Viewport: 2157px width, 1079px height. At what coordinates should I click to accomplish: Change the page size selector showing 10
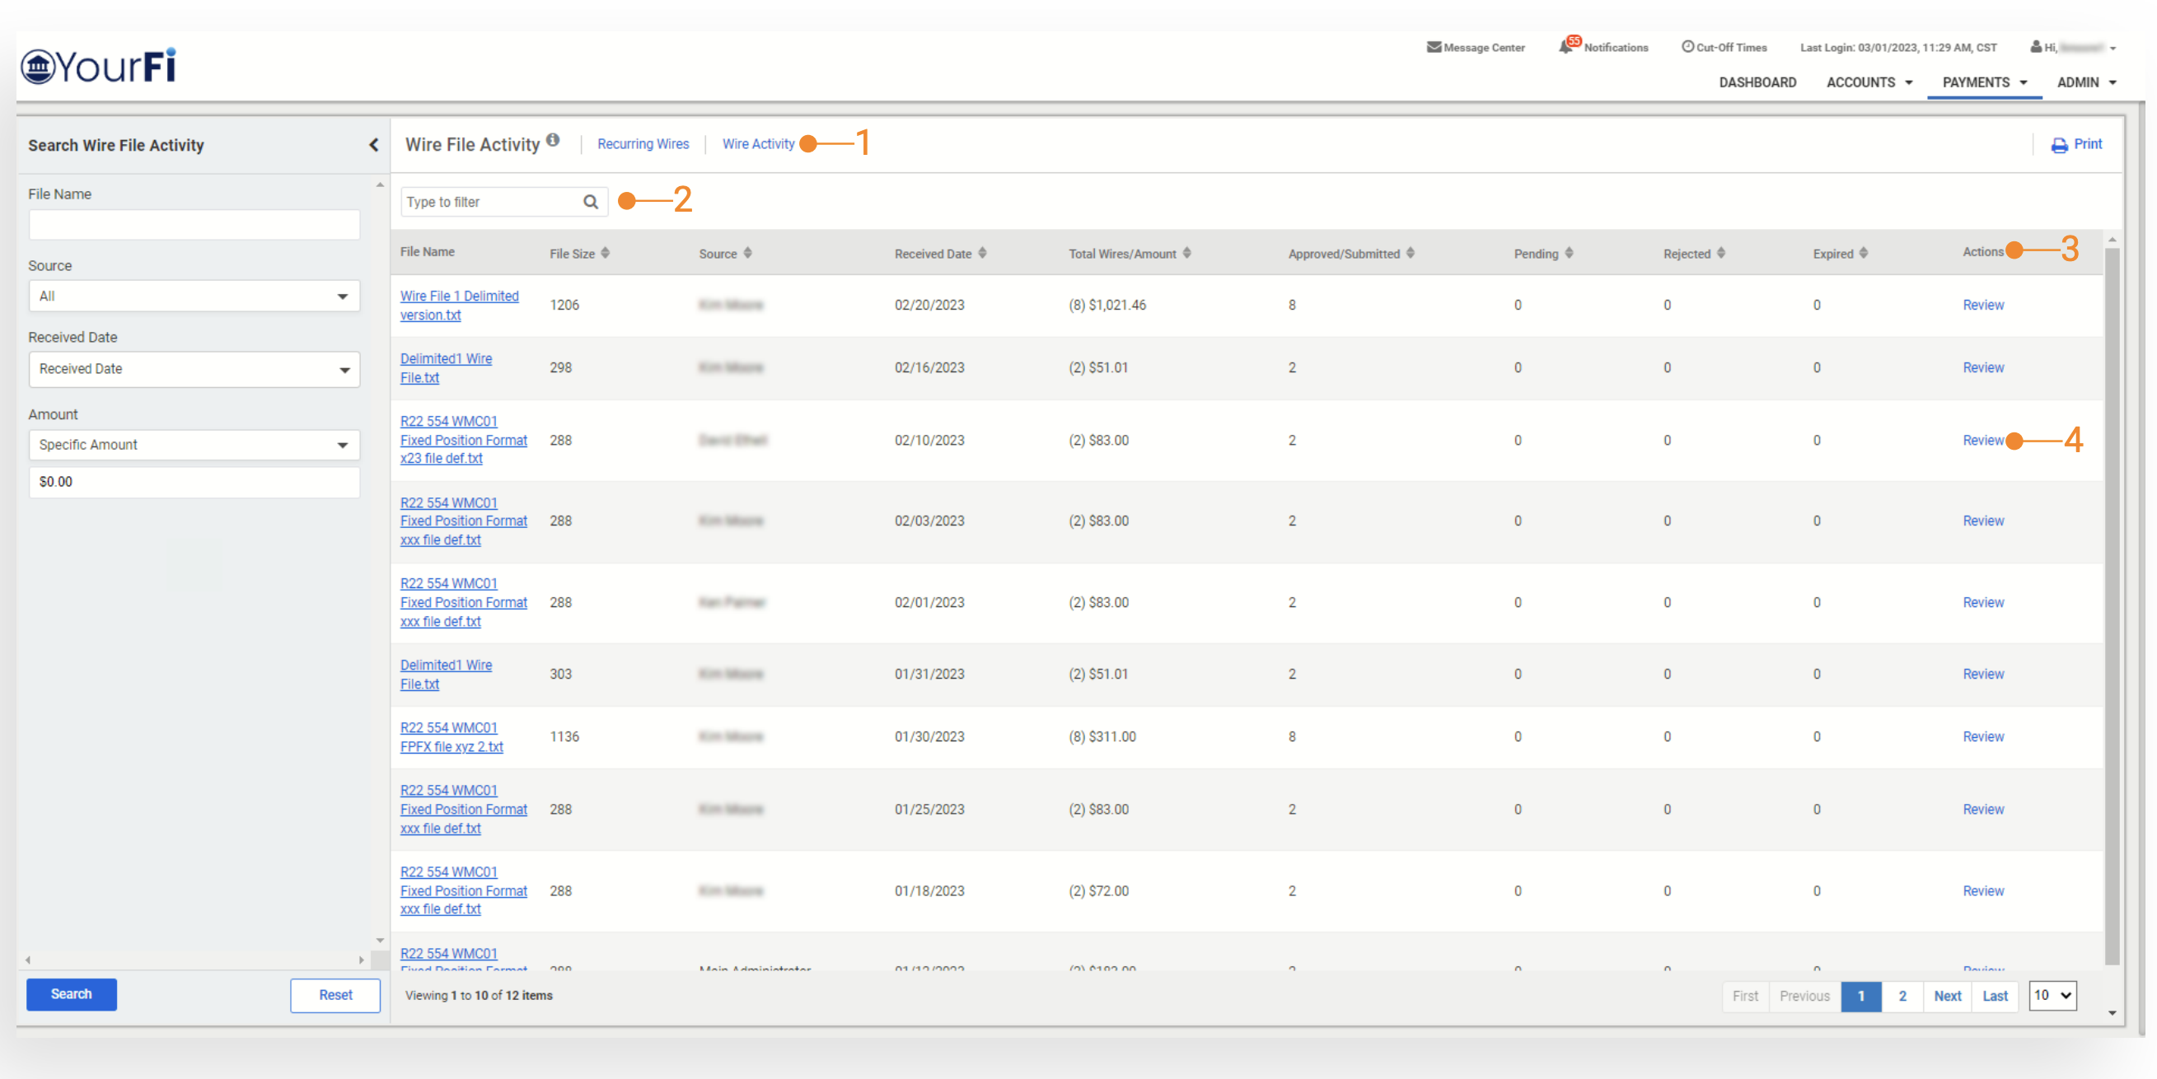(2052, 995)
